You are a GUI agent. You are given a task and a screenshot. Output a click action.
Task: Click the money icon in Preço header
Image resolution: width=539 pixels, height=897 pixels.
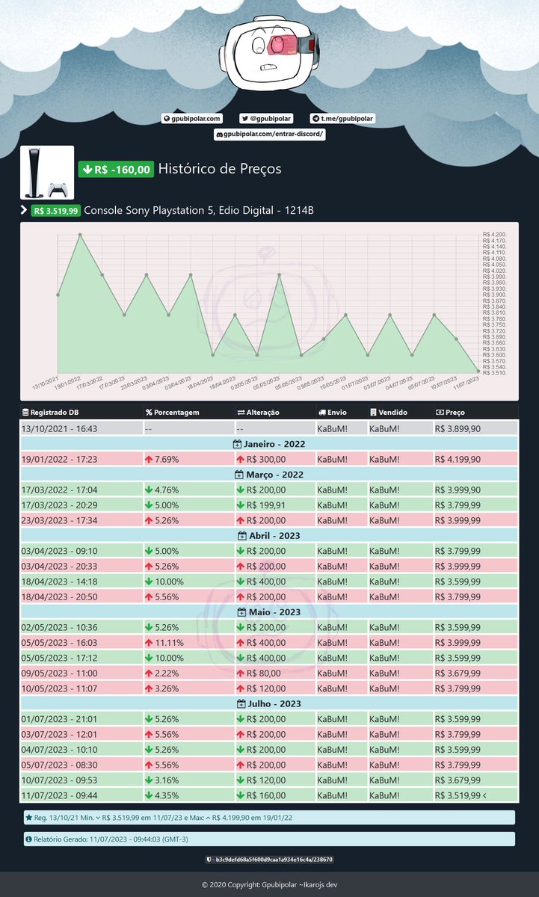(440, 412)
